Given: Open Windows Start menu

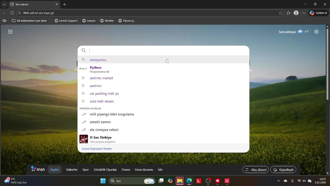Looking at the screenshot, I should point(103,181).
